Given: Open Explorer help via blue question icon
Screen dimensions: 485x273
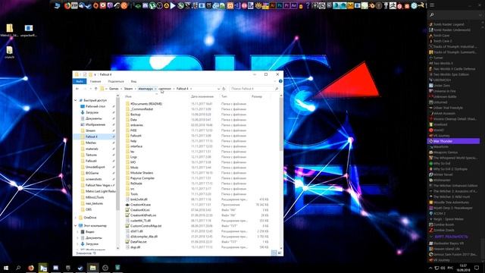Looking at the screenshot, I should click(280, 81).
